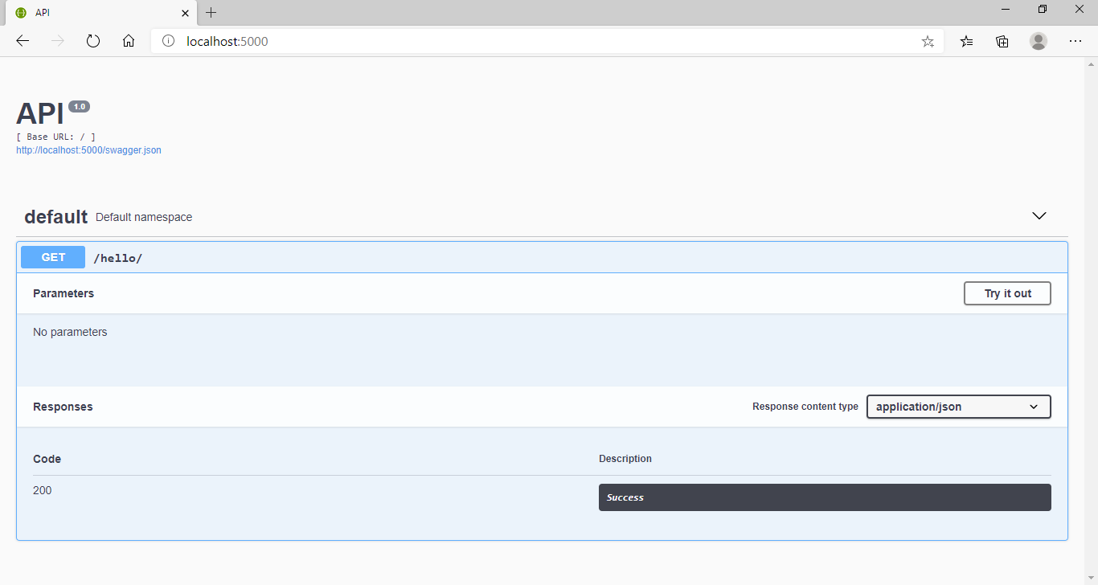This screenshot has height=585, width=1098.
Task: Click the scroll up arrow of the page scrollbar
Action: point(1092,63)
